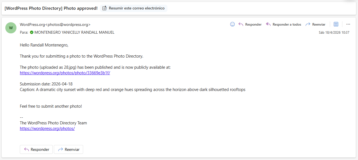Click the bottom Responder button
Viewport: 358px width, 160px height.
click(37, 149)
